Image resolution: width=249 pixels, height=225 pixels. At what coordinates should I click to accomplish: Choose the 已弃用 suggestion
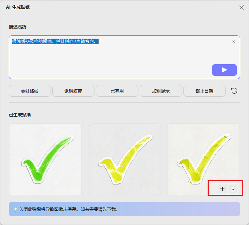[117, 91]
